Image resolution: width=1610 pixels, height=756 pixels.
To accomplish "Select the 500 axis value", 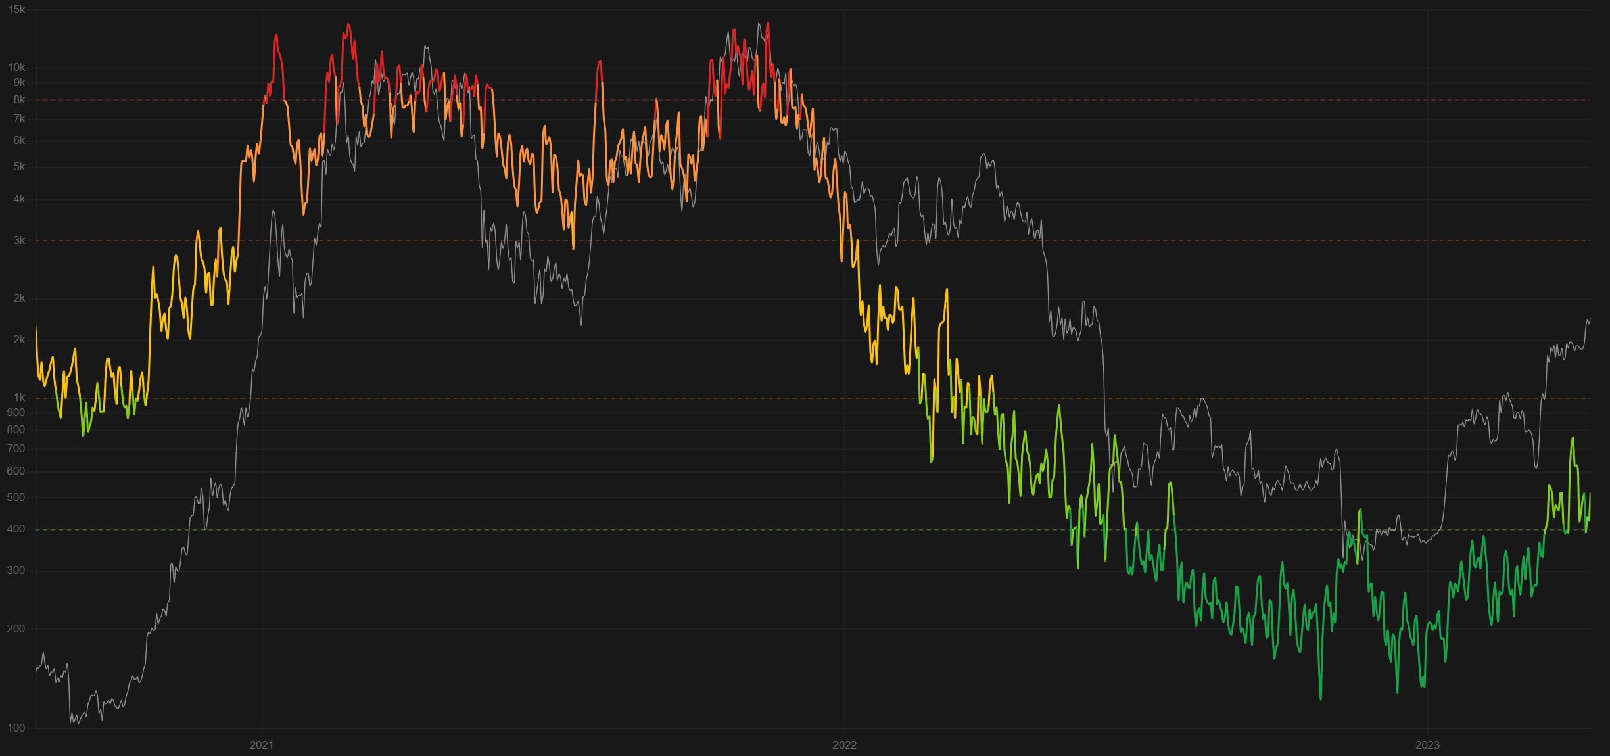I will (16, 498).
